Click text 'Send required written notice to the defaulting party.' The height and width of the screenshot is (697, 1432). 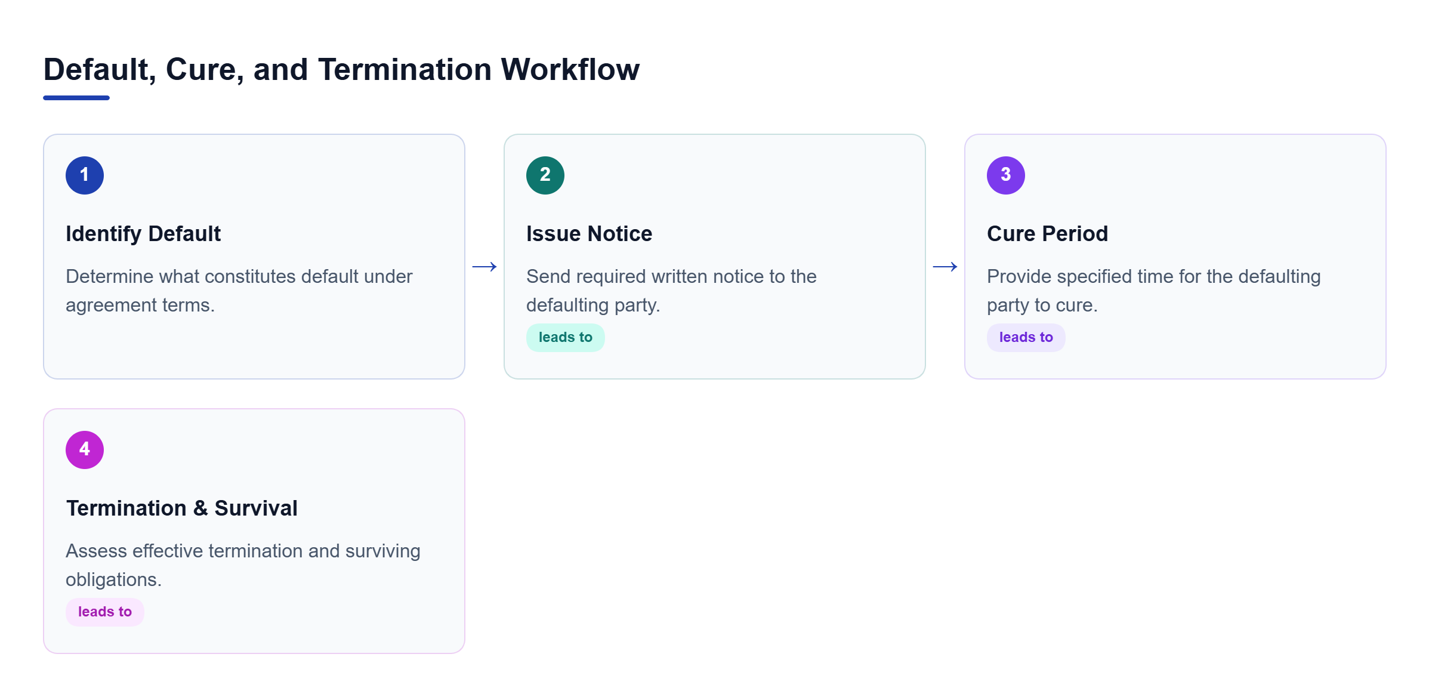[671, 291]
